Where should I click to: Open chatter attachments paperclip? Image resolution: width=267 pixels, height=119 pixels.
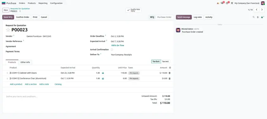pyautogui.click(x=258, y=17)
